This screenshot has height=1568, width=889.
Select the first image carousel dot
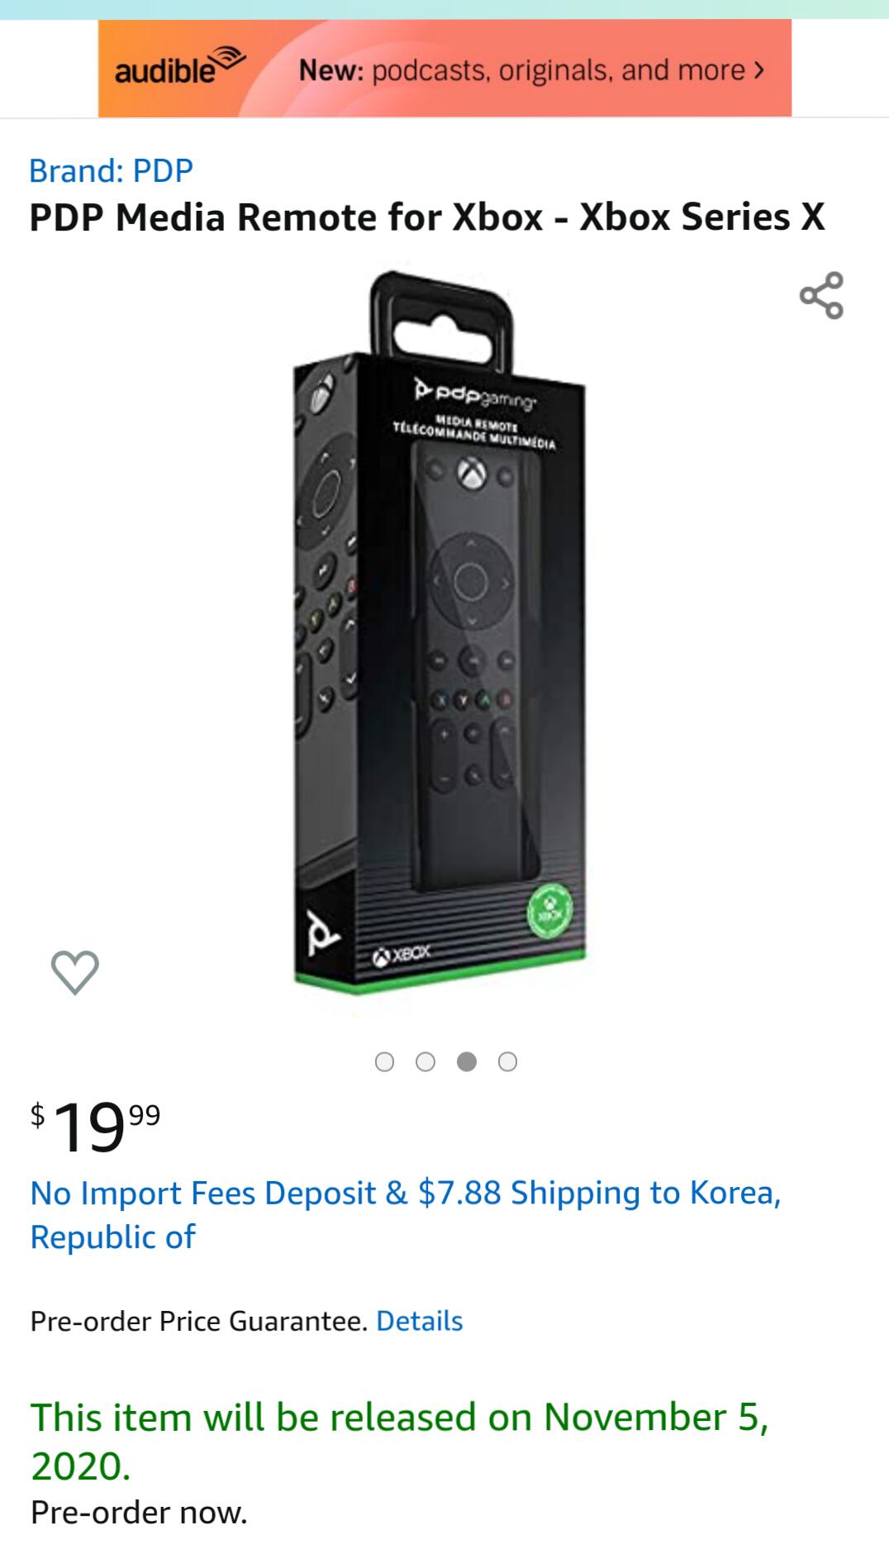pyautogui.click(x=384, y=1061)
